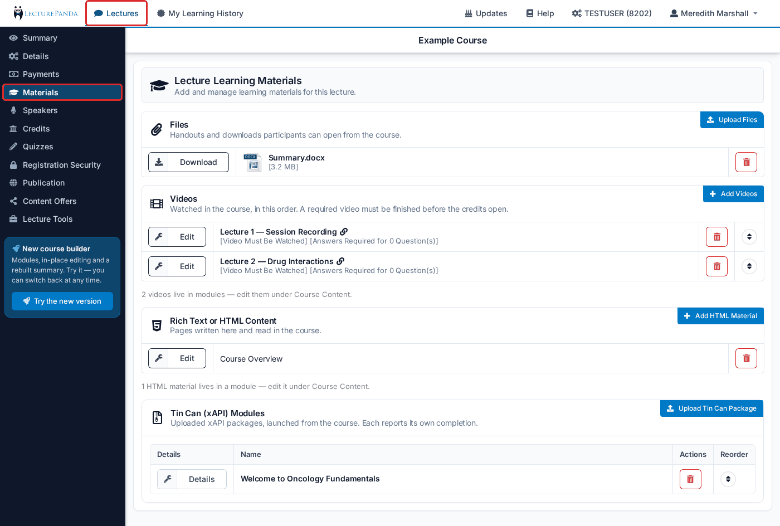Open Details for Welcome to Oncology Fundamentals

coord(192,479)
